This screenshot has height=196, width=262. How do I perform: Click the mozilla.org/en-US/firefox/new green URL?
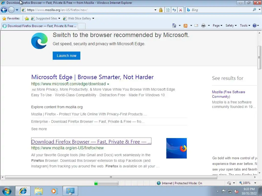[67, 148]
